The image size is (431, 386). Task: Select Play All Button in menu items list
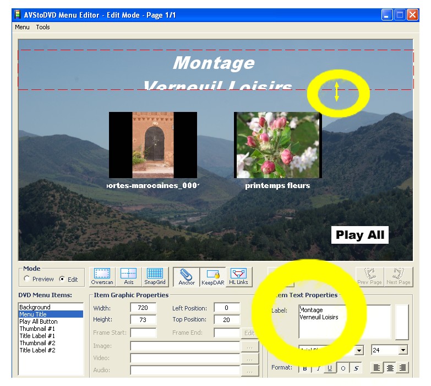[39, 321]
